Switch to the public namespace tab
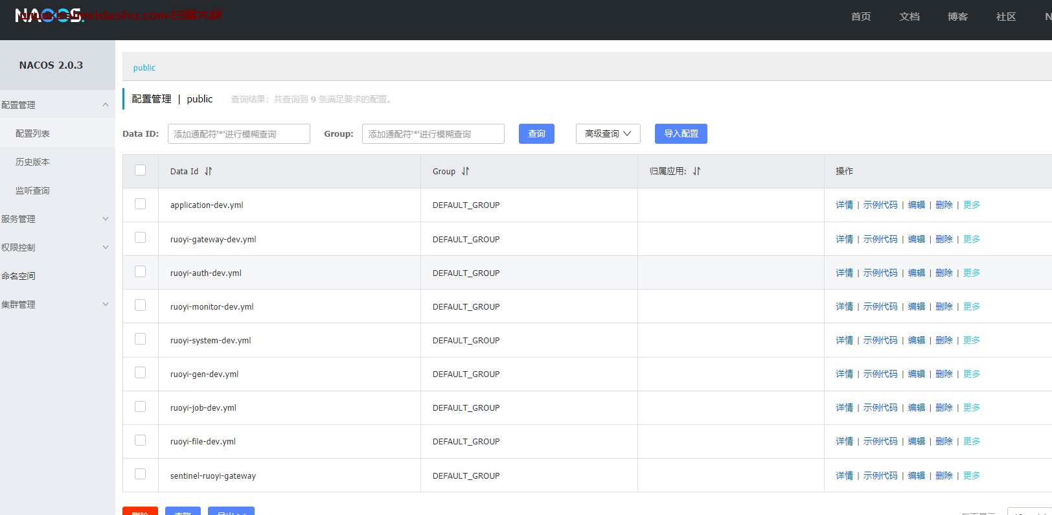Viewport: 1052px width, 515px height. click(x=144, y=67)
